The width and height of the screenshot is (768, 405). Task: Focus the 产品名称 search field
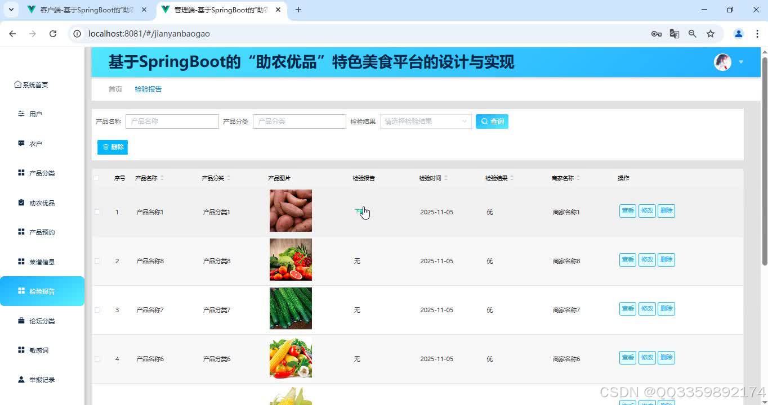(172, 121)
